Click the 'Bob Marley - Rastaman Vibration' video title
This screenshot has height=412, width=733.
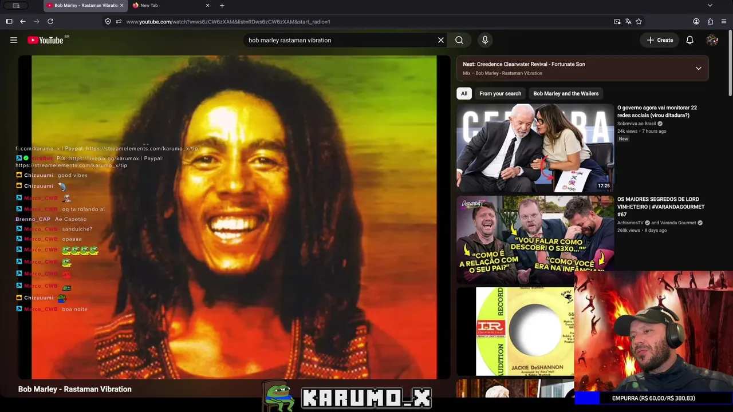pos(75,389)
